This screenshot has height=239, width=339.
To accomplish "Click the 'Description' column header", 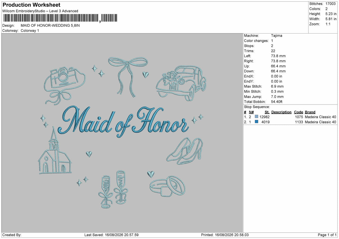I will pos(281,112).
